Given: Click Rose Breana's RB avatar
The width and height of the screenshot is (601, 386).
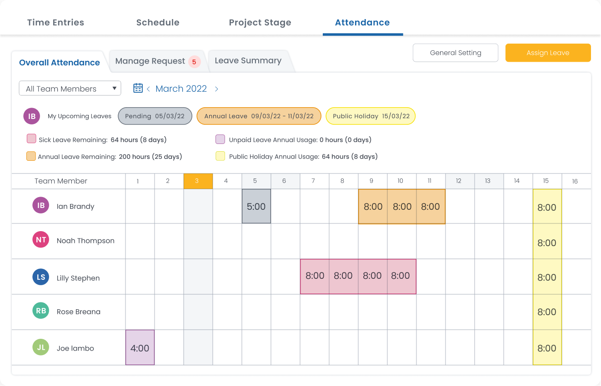Looking at the screenshot, I should [x=40, y=312].
